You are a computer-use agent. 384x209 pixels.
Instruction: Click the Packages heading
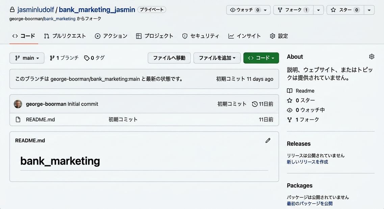pyautogui.click(x=300, y=185)
